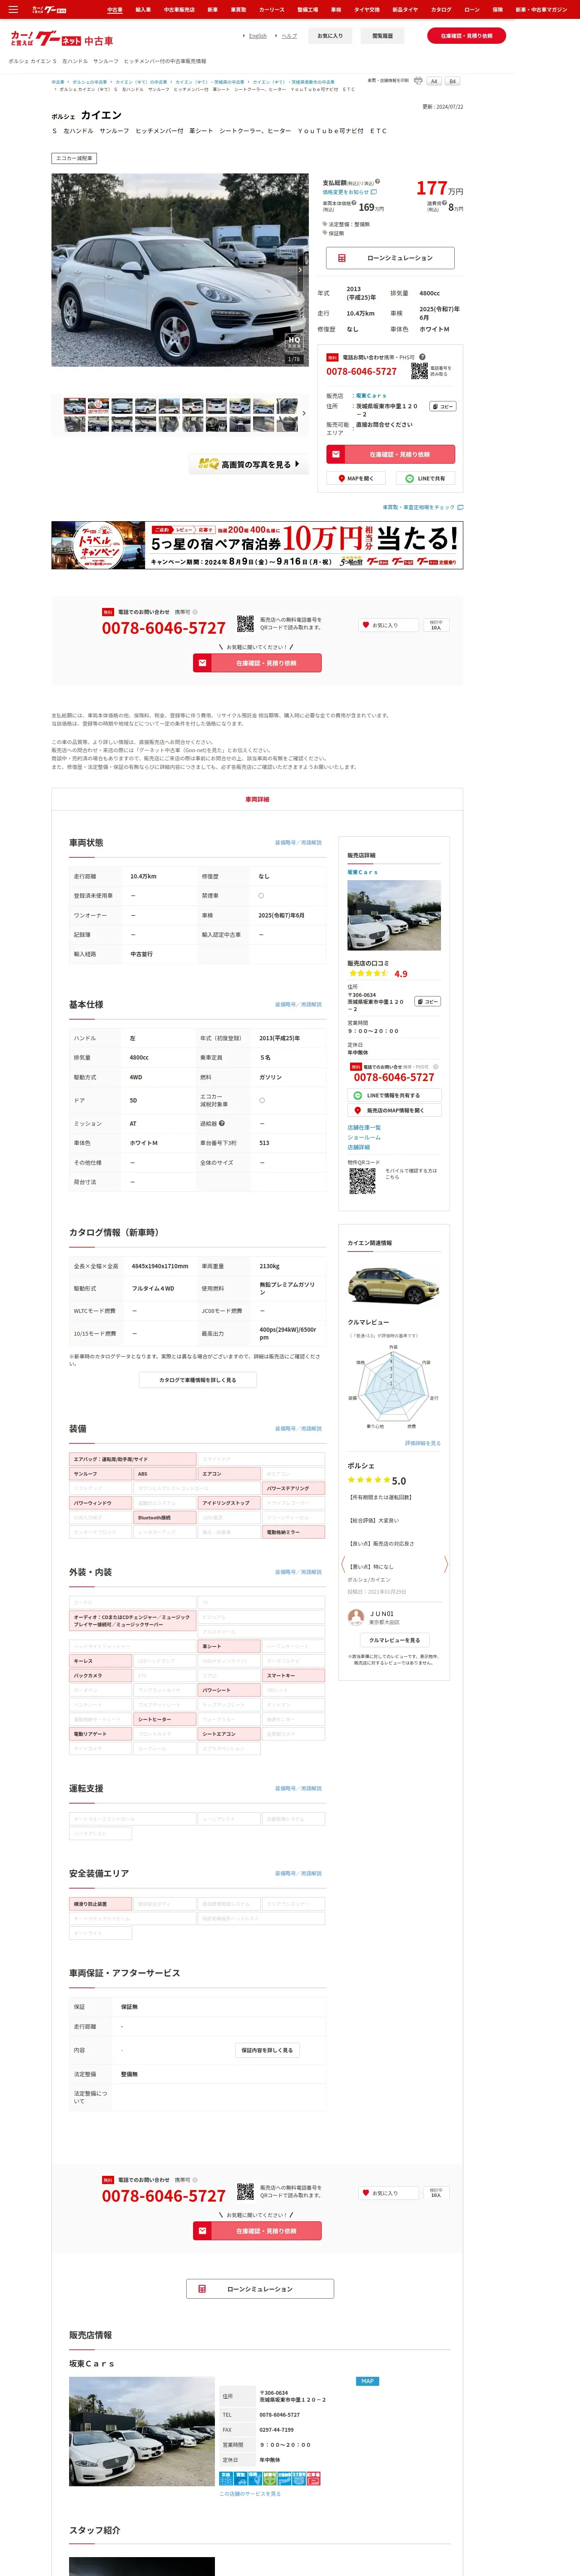This screenshot has width=580, height=2576.
Task: Click the help icon next to 過給器
Action: coord(222,1123)
